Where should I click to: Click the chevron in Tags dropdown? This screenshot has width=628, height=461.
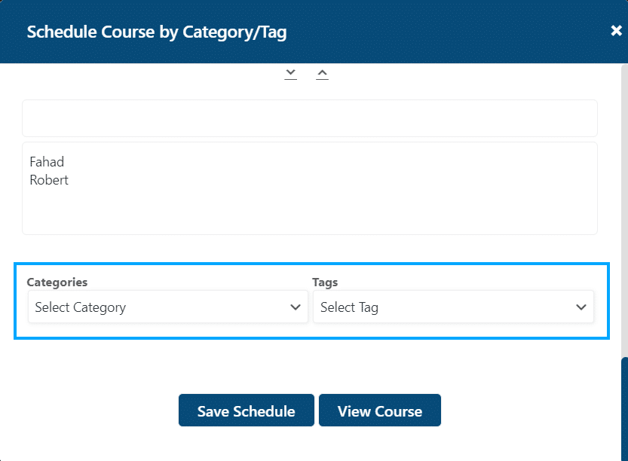(581, 307)
